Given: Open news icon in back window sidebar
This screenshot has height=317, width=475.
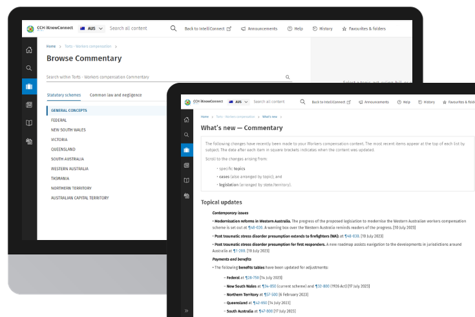Looking at the screenshot, I should pyautogui.click(x=29, y=104).
